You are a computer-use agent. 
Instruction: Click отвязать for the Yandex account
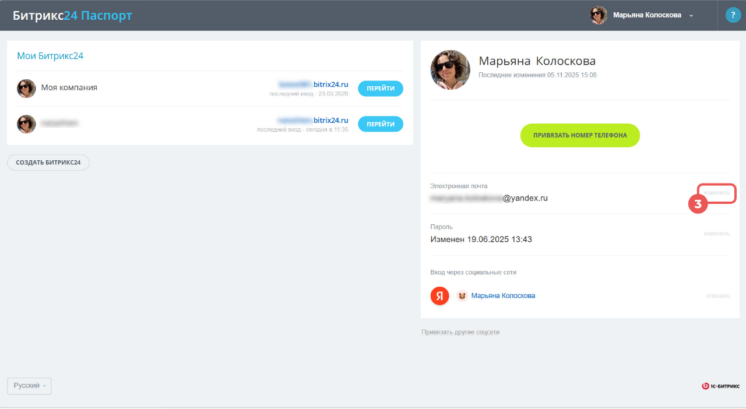[717, 296]
